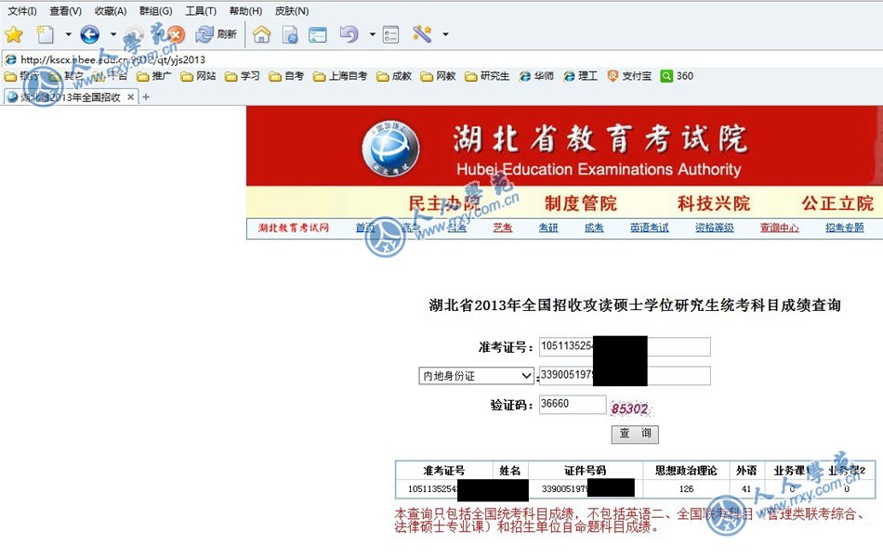This screenshot has width=883, height=557.
Task: Open the dropdown next to undo icon
Action: tap(372, 35)
